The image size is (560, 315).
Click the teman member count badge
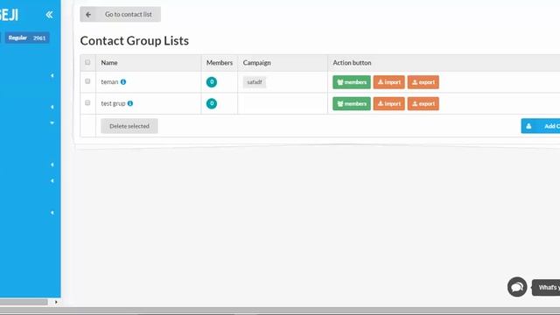click(x=212, y=82)
